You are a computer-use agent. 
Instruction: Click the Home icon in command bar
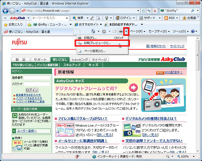[93, 31]
